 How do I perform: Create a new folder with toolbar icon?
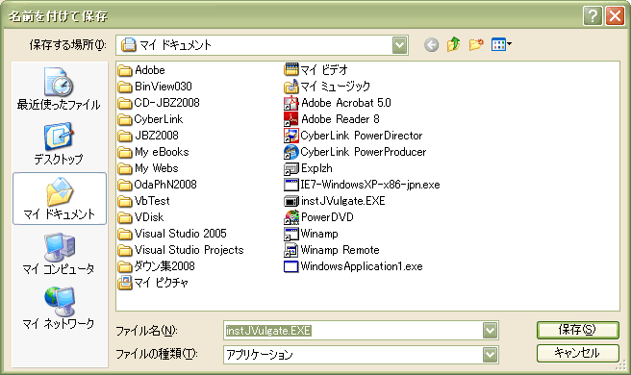coord(476,44)
